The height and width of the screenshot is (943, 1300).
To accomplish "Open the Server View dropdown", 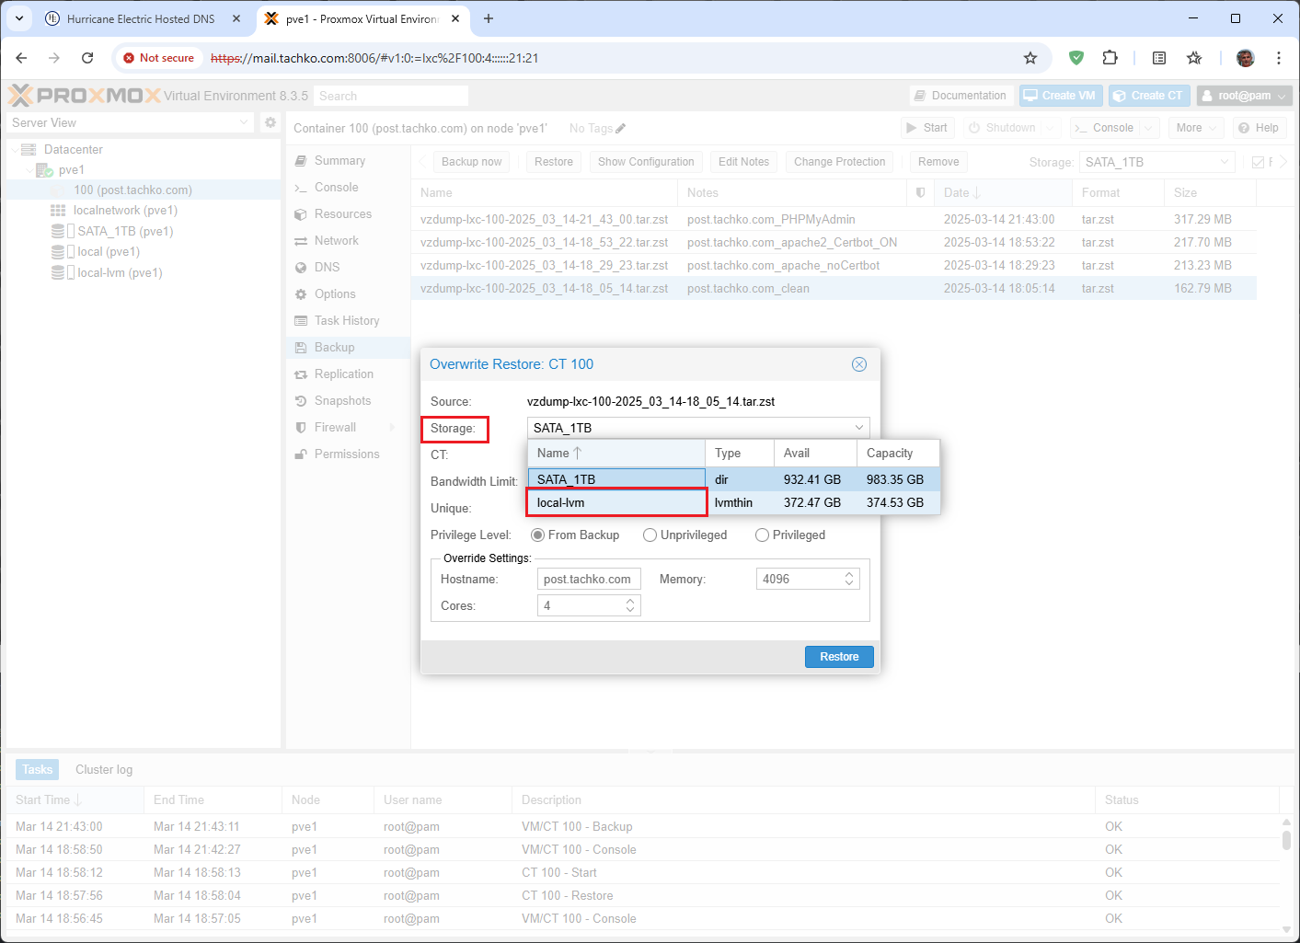I will (x=130, y=122).
